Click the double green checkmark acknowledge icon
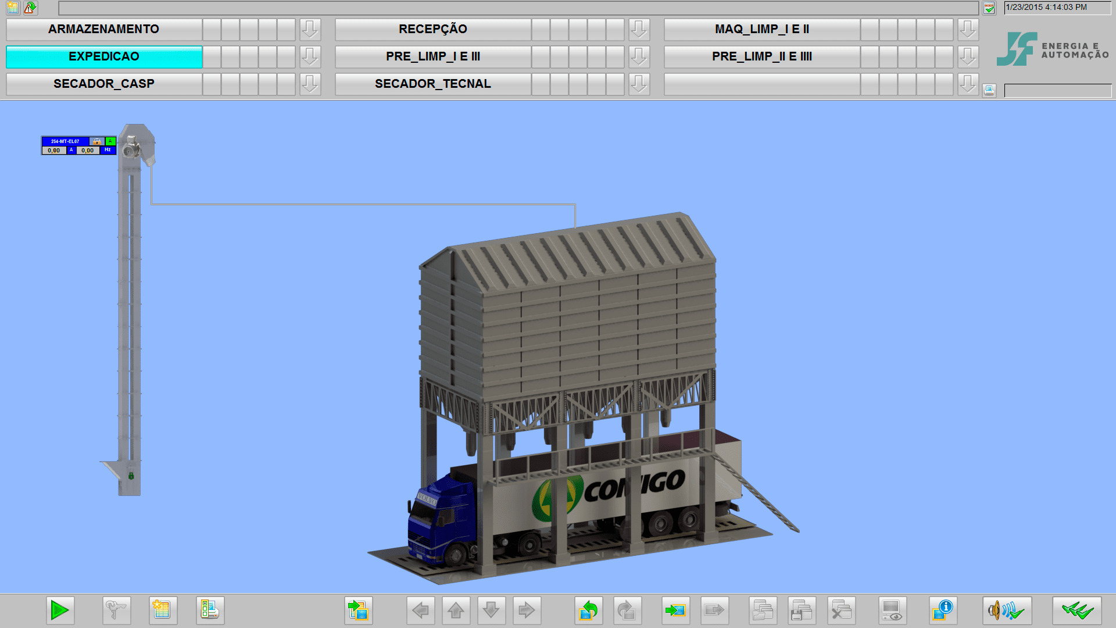This screenshot has width=1116, height=628. (x=1076, y=610)
